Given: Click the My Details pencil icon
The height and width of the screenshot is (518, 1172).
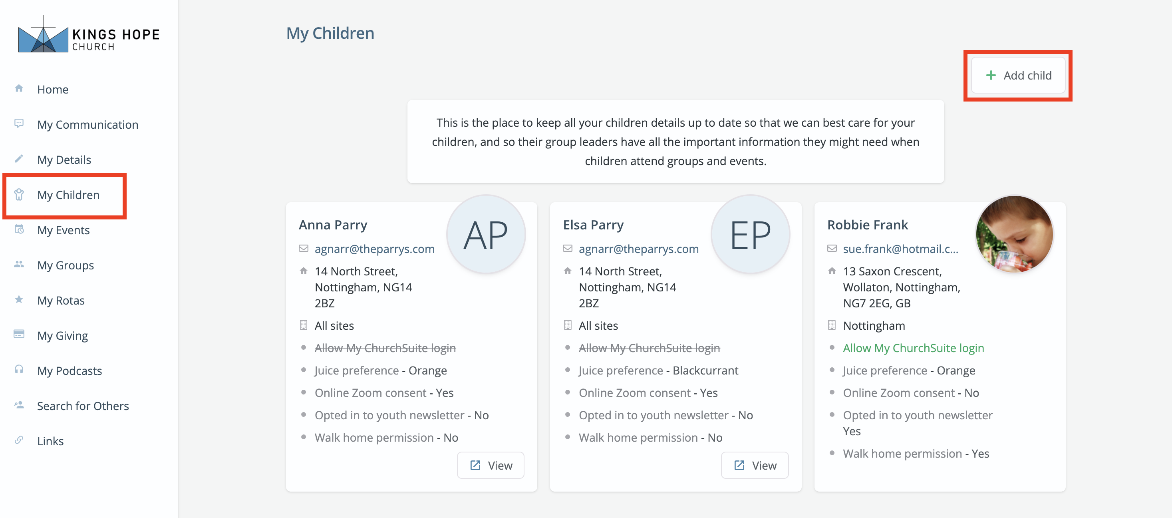Looking at the screenshot, I should [19, 159].
